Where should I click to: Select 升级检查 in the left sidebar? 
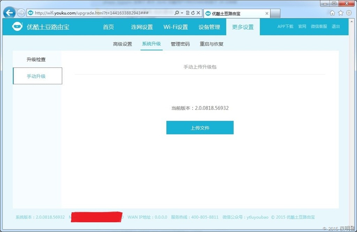pos(36,60)
